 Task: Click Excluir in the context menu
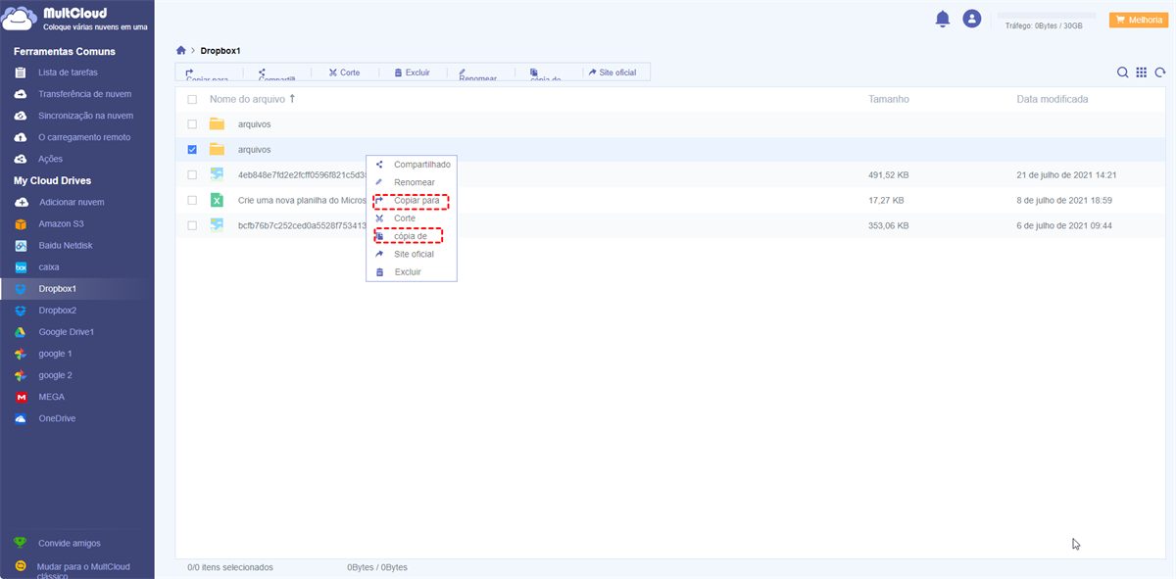[408, 271]
